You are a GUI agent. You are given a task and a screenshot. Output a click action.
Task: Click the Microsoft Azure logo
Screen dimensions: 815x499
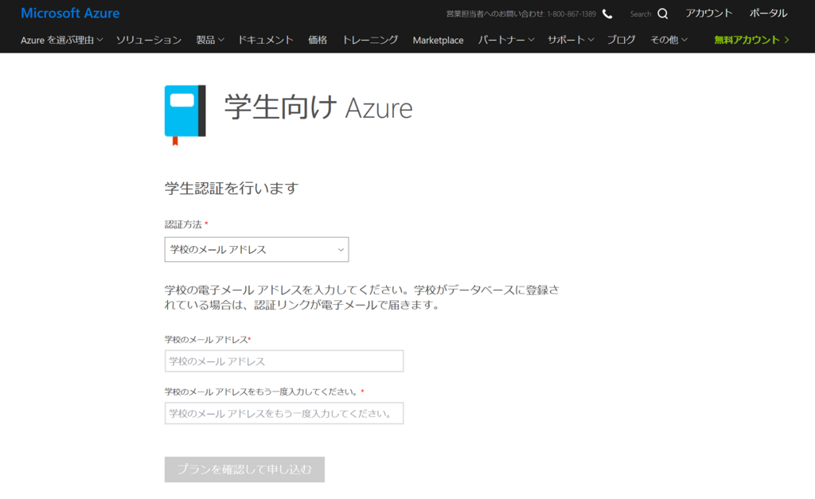pos(70,13)
